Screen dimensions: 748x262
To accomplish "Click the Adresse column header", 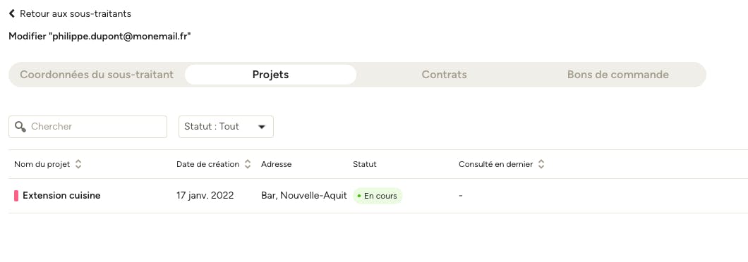I will click(276, 164).
